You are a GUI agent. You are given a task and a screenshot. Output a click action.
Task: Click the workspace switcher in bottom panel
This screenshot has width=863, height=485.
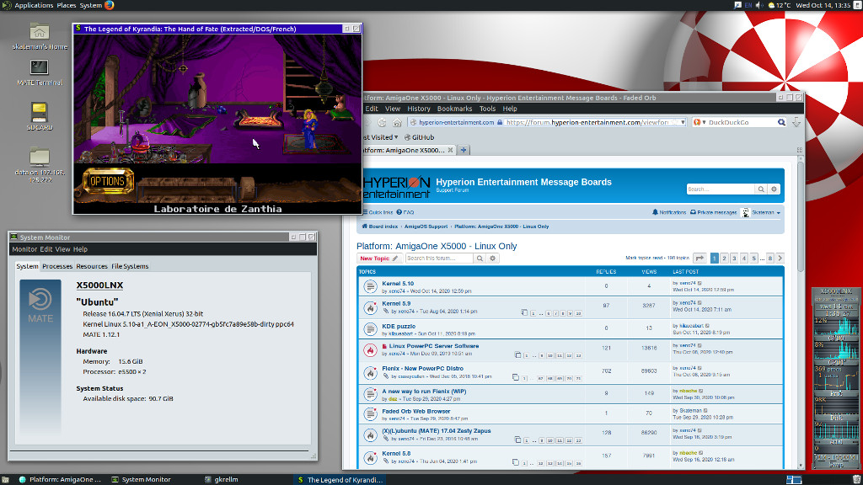pyautogui.click(x=794, y=480)
